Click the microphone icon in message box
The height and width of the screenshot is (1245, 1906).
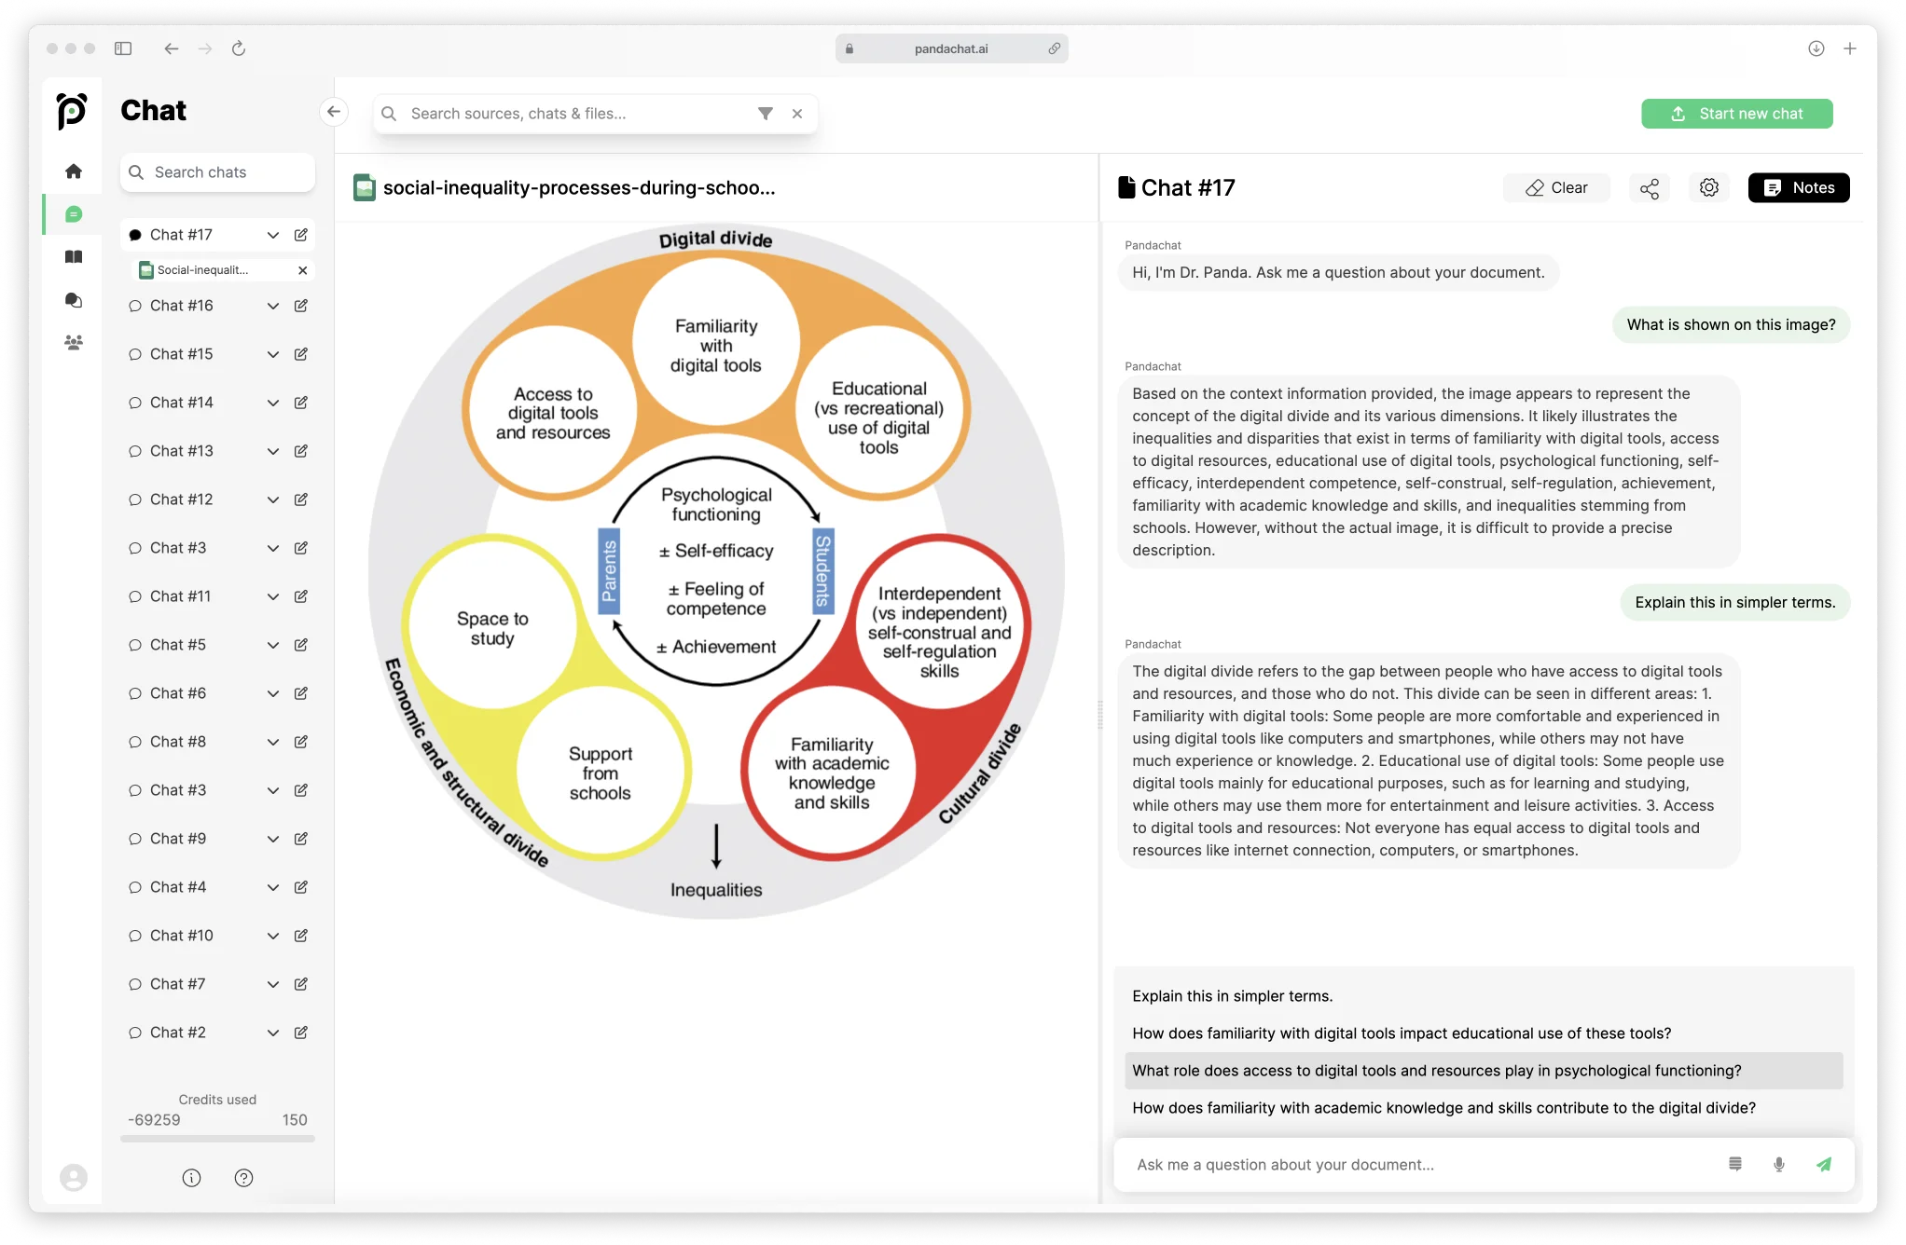pos(1778,1165)
